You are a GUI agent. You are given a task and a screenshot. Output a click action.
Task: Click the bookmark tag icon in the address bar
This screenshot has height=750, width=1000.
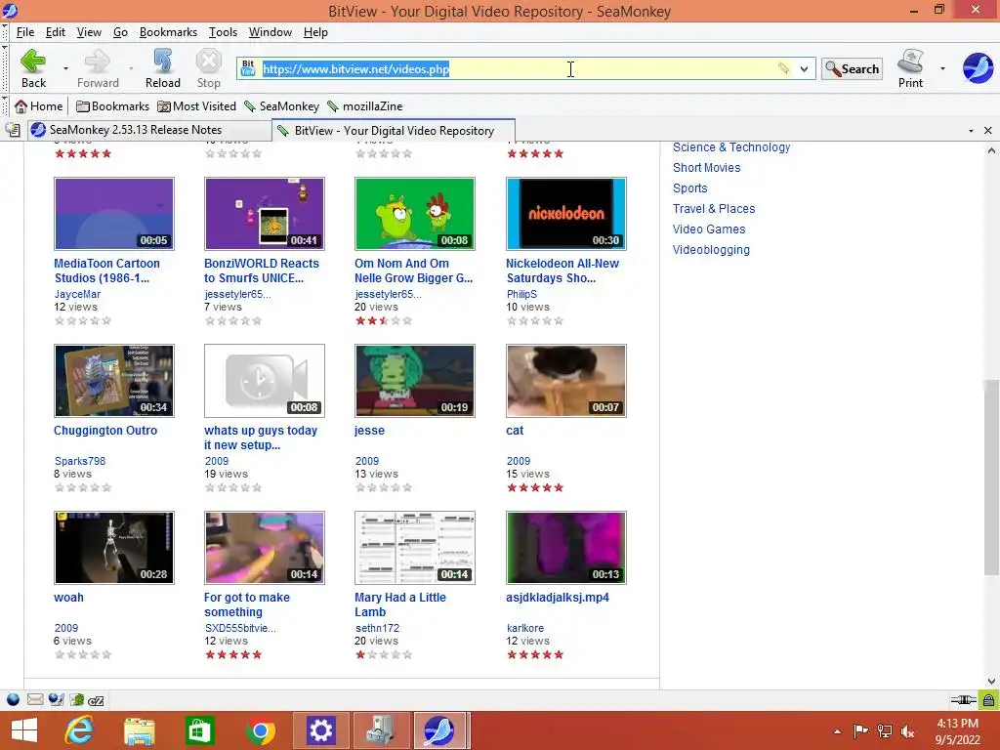point(783,68)
